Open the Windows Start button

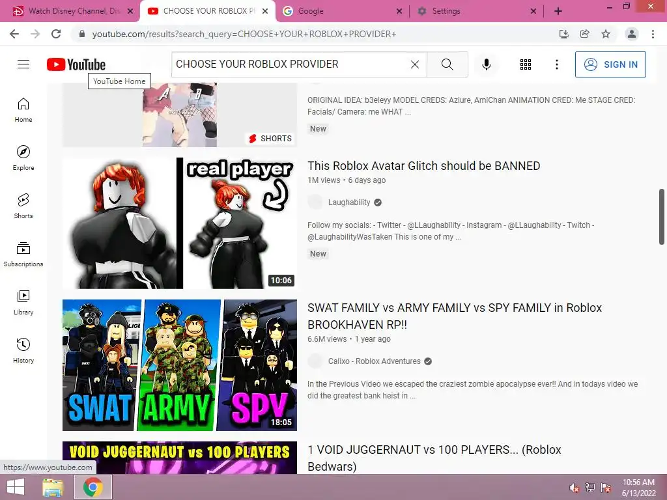16,487
